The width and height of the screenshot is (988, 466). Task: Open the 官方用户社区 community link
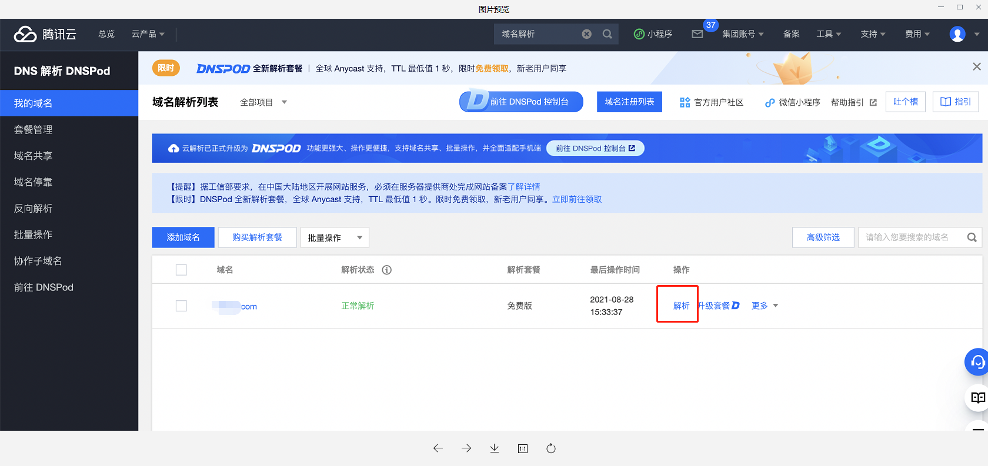point(712,102)
